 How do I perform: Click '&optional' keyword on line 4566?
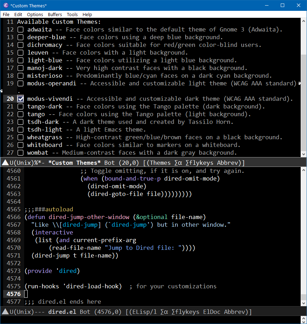[x=152, y=217]
